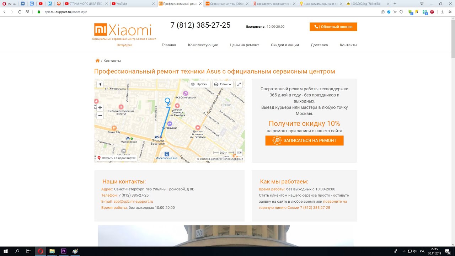This screenshot has height=256, width=455.
Task: Open map in Яндекс.Картах
Action: [117, 158]
